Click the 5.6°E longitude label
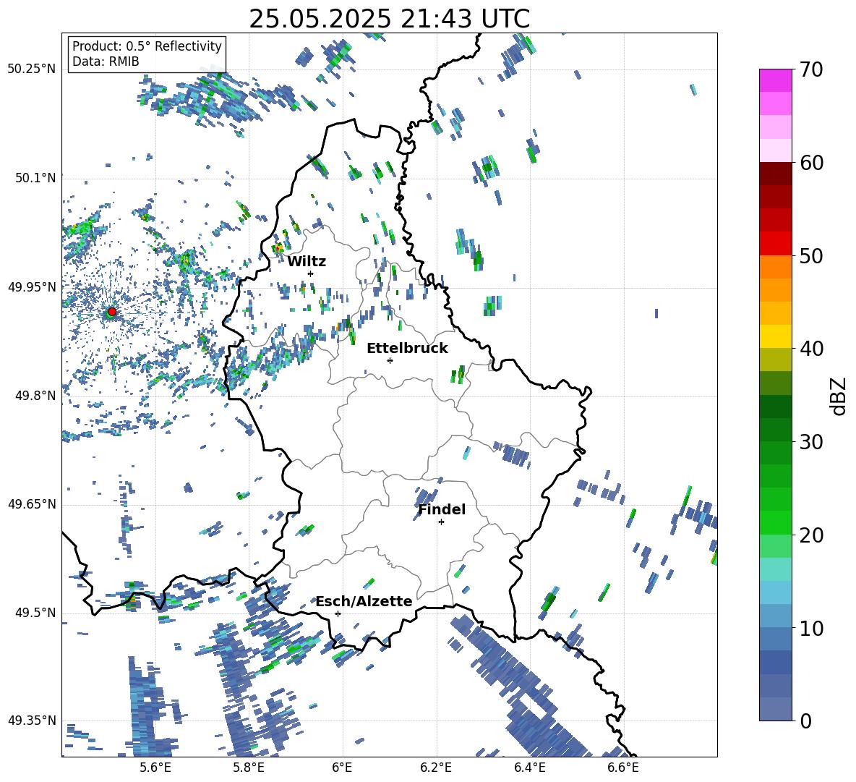 coord(155,768)
